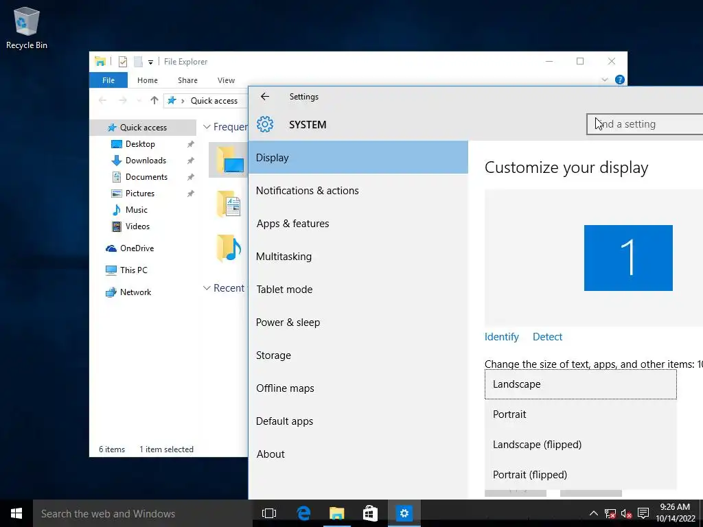
Task: Open the Action Center notifications icon
Action: click(643, 513)
